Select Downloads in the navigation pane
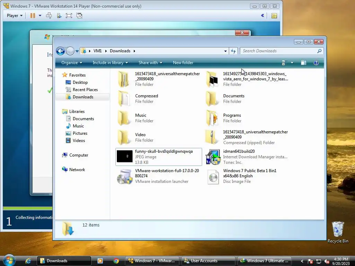This screenshot has height=266, width=355. 83,97
